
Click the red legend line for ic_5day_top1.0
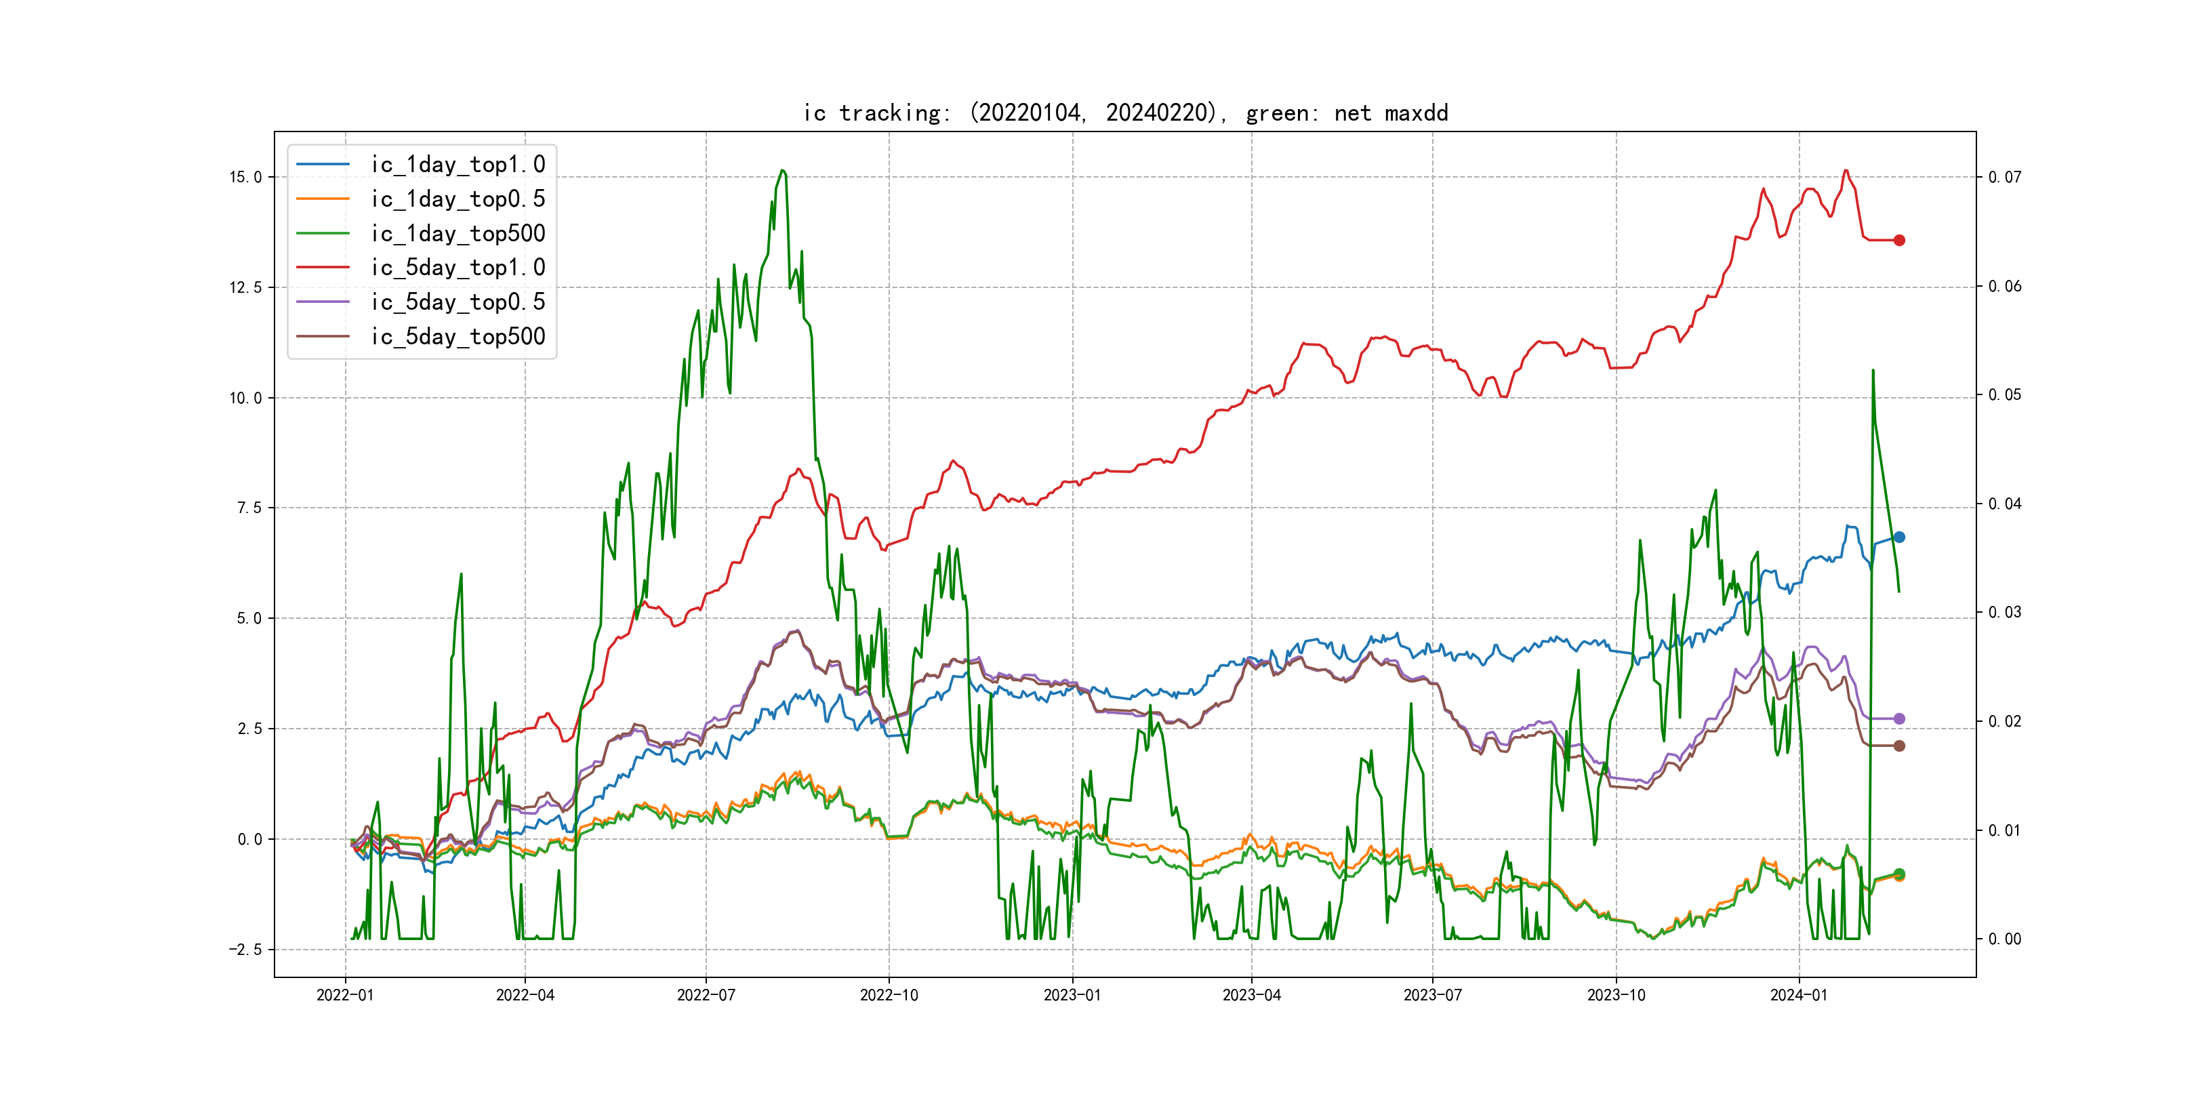(x=322, y=267)
